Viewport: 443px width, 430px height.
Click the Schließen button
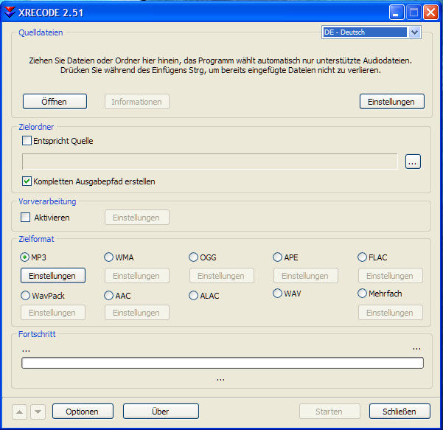(400, 412)
